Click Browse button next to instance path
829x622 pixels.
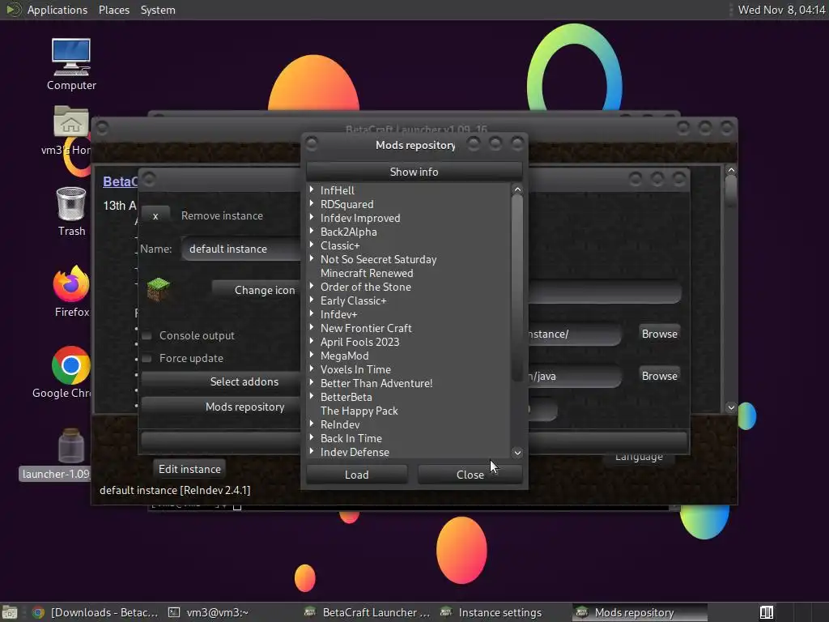click(659, 334)
